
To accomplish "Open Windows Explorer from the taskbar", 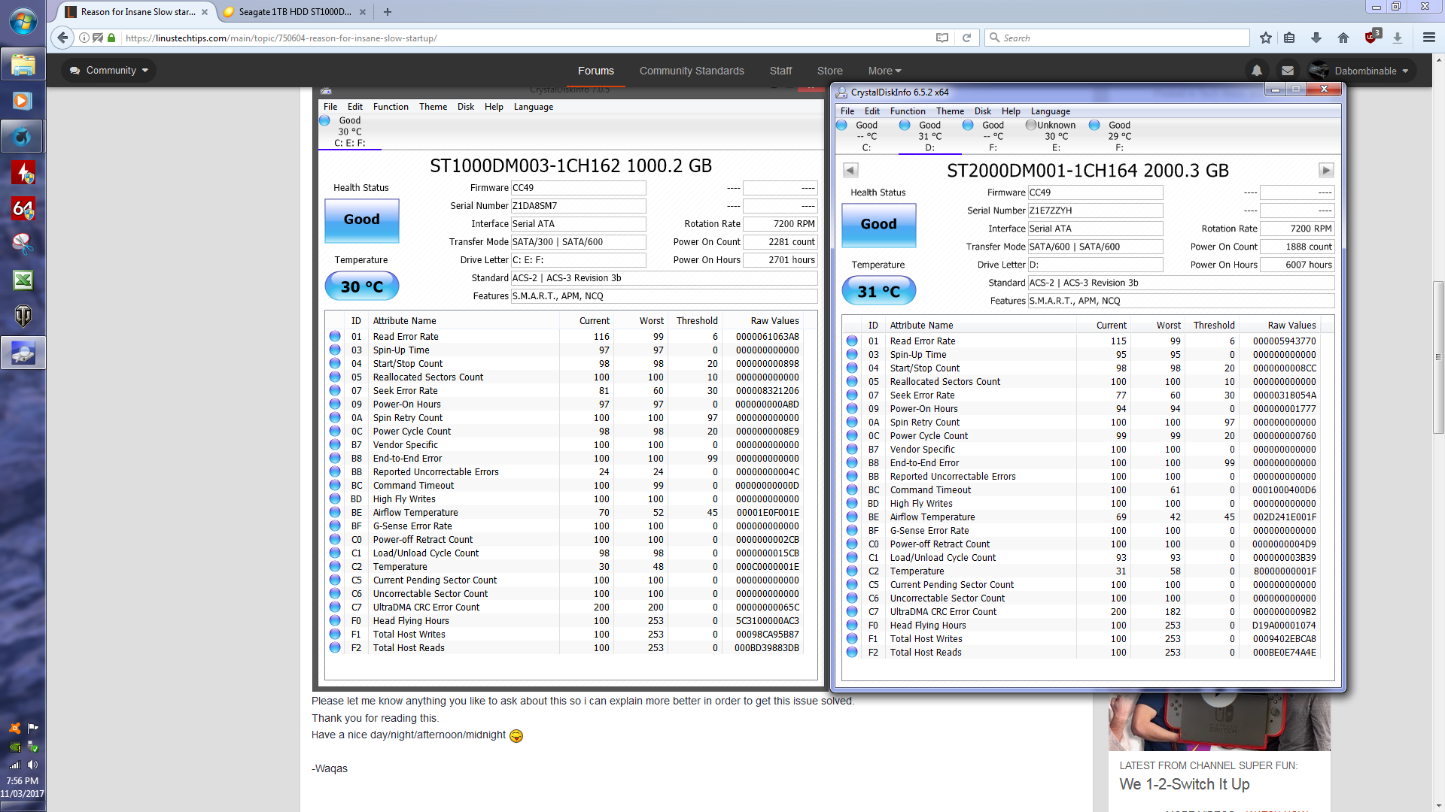I will click(x=23, y=65).
